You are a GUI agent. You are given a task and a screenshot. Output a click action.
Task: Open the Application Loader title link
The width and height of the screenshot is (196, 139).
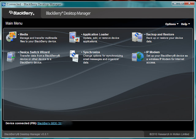coord(96,34)
